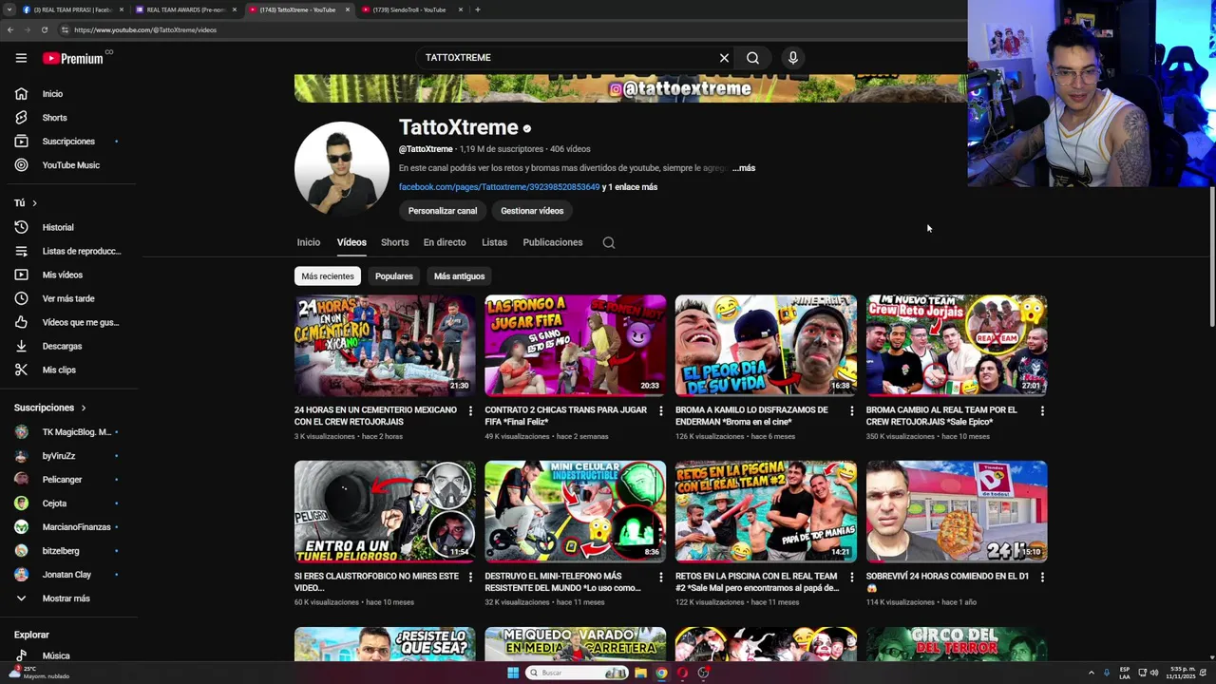Screen dimensions: 1216x684
Task: Click the YouTube Premium logo
Action: point(73,58)
